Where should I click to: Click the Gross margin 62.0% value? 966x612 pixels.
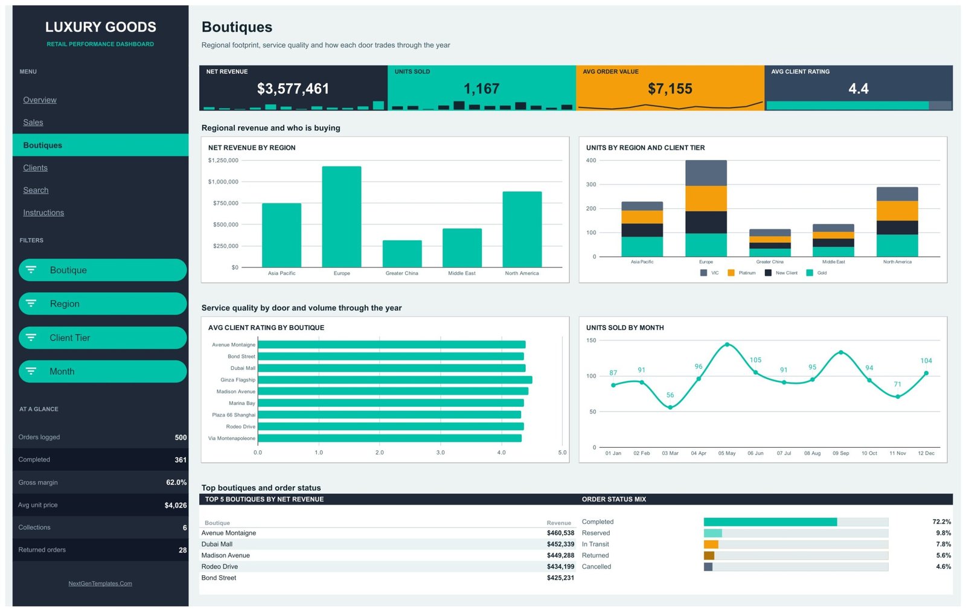[x=176, y=482]
